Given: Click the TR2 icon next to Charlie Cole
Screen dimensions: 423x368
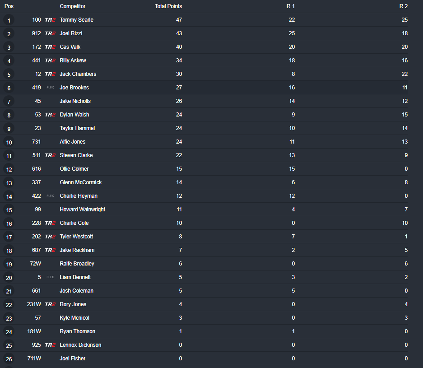Looking at the screenshot, I should pos(50,223).
